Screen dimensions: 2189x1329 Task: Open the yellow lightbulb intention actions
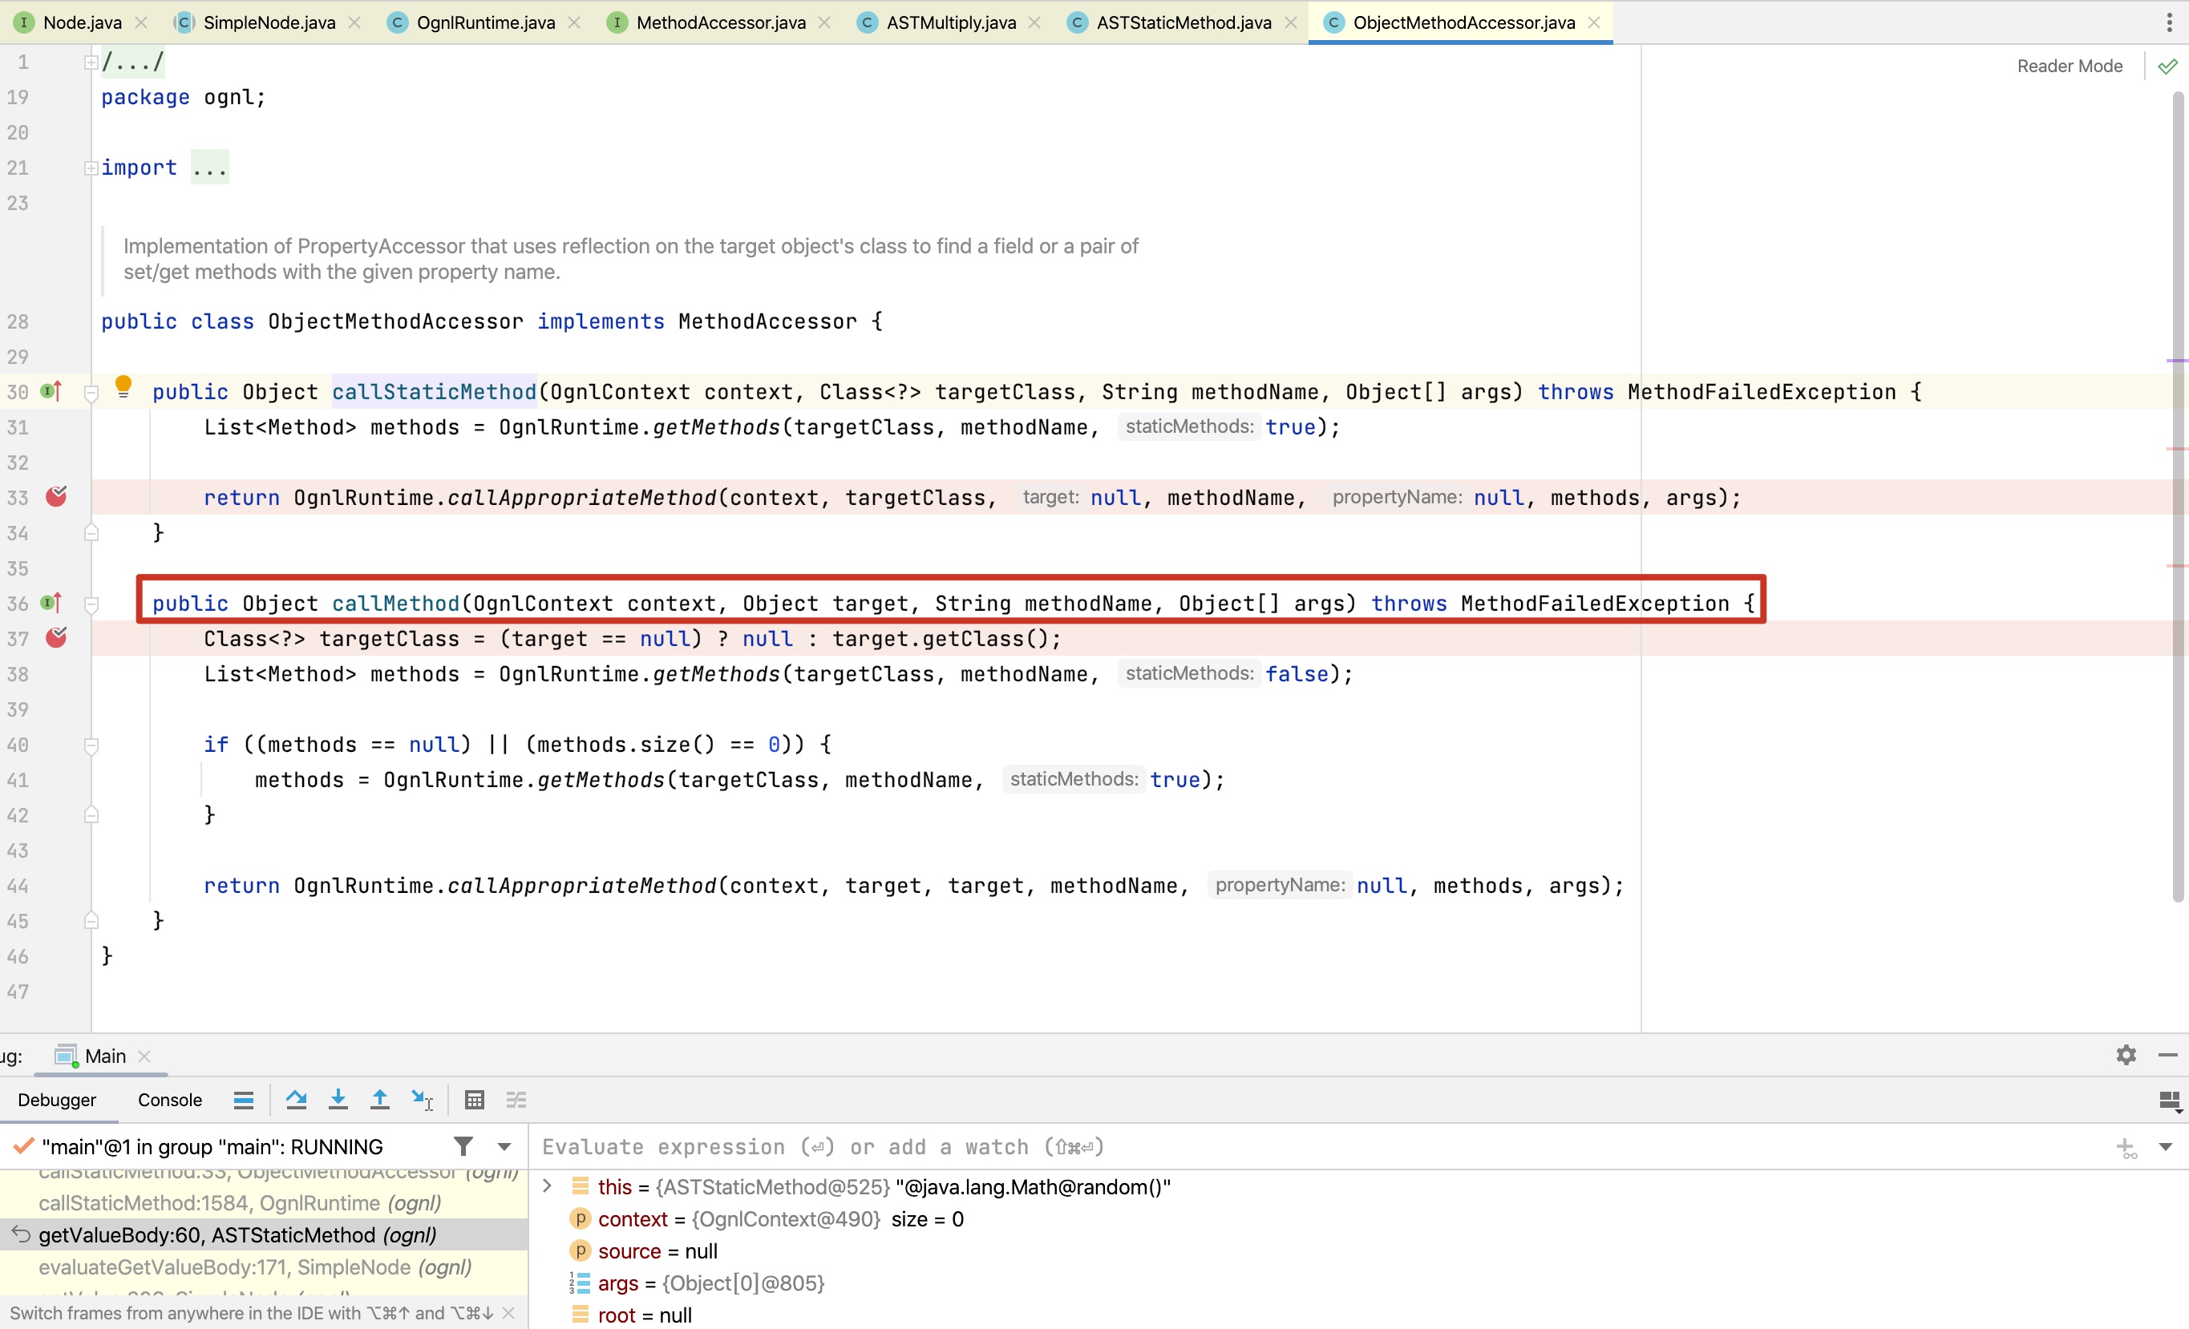[x=123, y=386]
